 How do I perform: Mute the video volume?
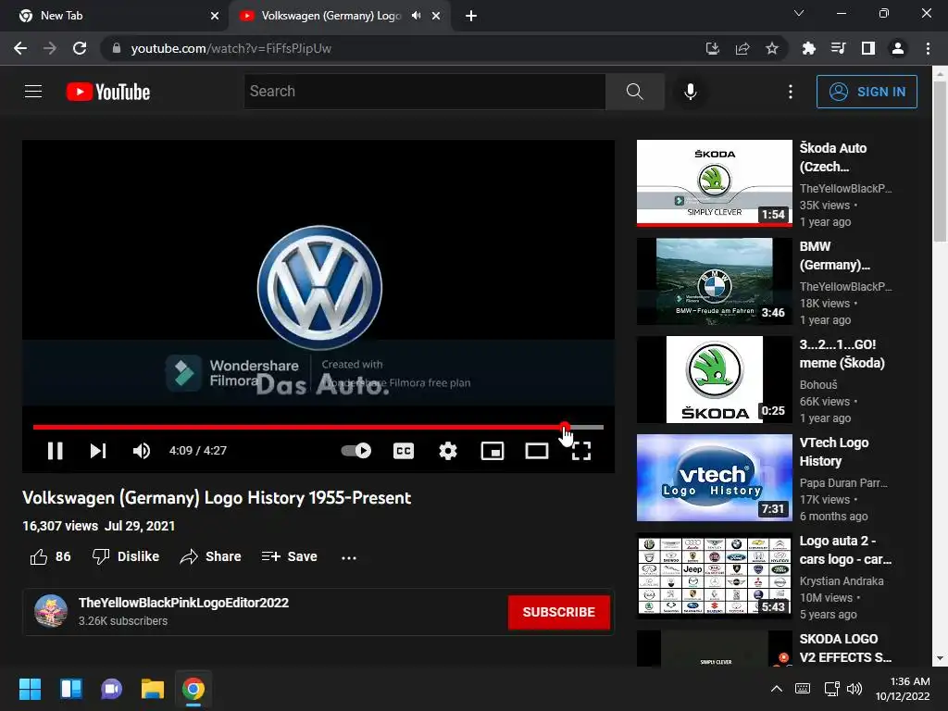click(x=142, y=451)
